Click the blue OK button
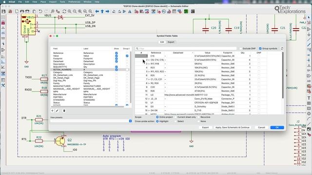 pyautogui.click(x=277, y=127)
